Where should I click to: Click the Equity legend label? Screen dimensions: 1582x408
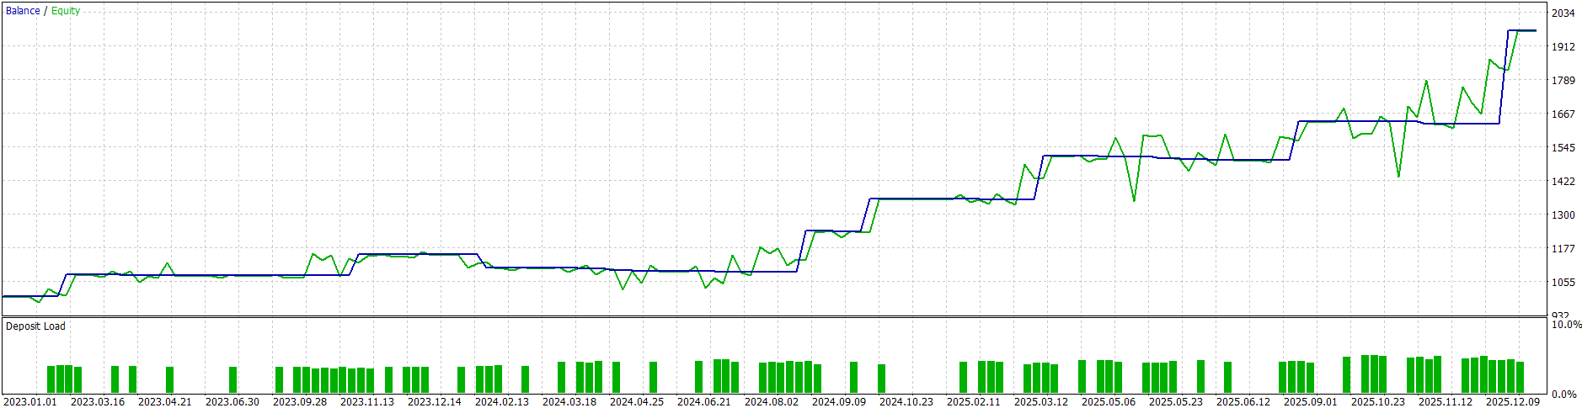66,11
